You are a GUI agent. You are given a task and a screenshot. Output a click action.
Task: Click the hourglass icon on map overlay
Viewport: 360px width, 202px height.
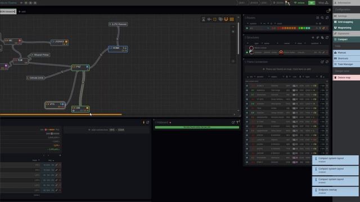(x=204, y=20)
